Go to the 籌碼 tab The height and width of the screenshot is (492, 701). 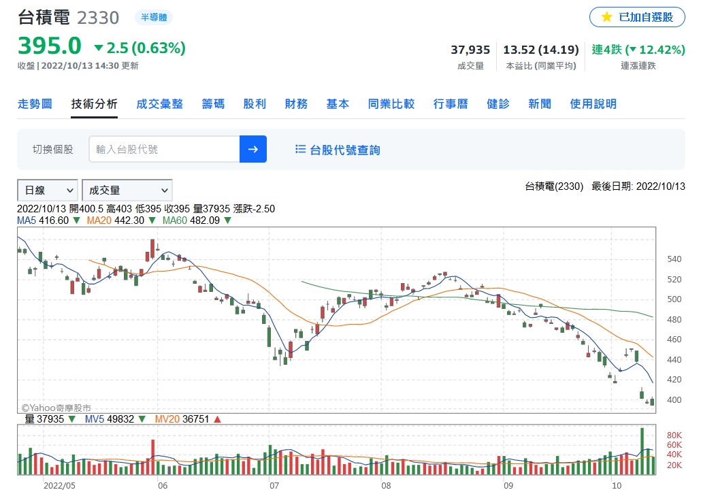(x=213, y=104)
